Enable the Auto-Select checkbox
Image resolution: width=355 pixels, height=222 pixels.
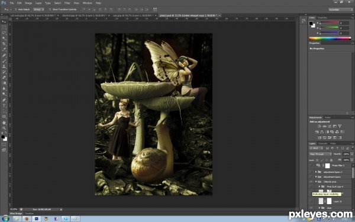pyautogui.click(x=16, y=9)
